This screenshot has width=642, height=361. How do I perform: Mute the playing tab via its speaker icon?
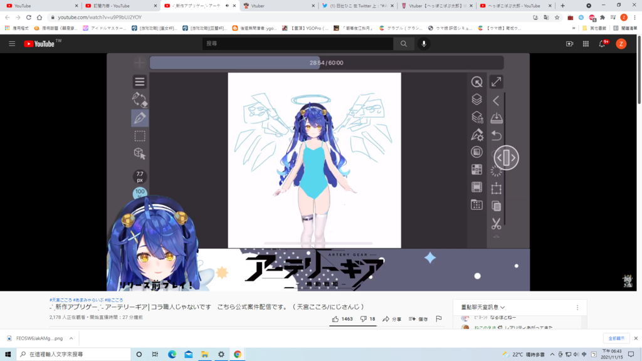tap(227, 6)
